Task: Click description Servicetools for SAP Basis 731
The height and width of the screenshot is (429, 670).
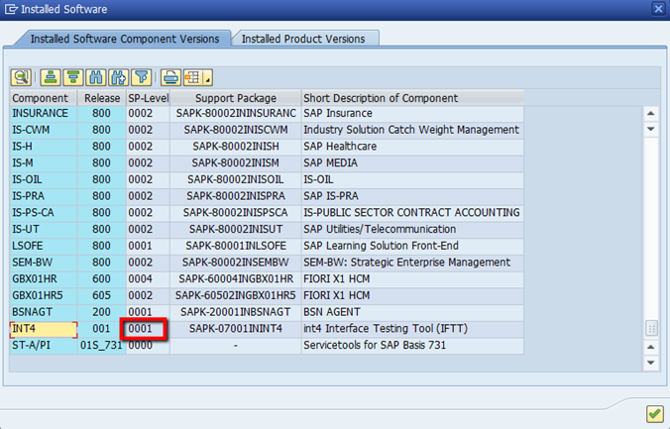Action: (412, 345)
